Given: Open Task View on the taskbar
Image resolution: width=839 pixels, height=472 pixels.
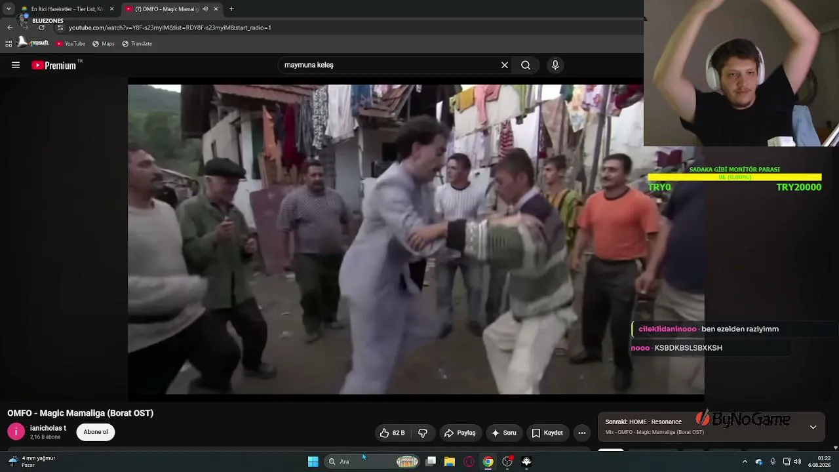Looking at the screenshot, I should [431, 462].
